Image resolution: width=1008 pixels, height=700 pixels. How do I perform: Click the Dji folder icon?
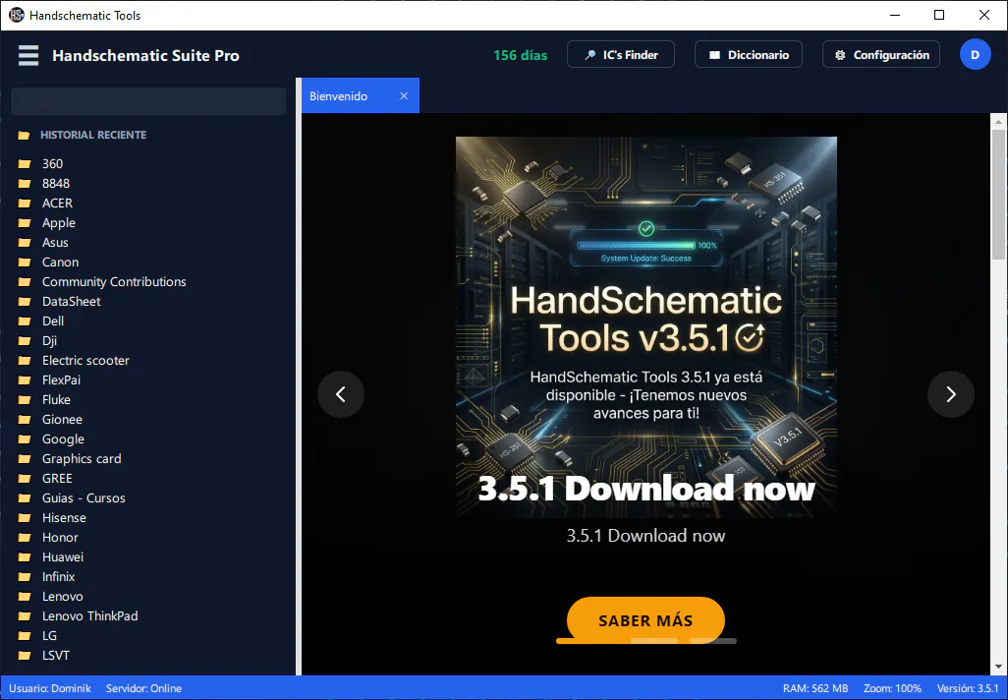pos(25,340)
